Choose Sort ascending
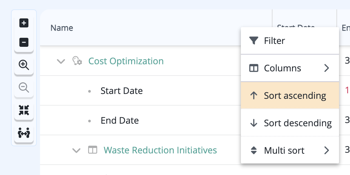Image resolution: width=350 pixels, height=175 pixels. 290,95
